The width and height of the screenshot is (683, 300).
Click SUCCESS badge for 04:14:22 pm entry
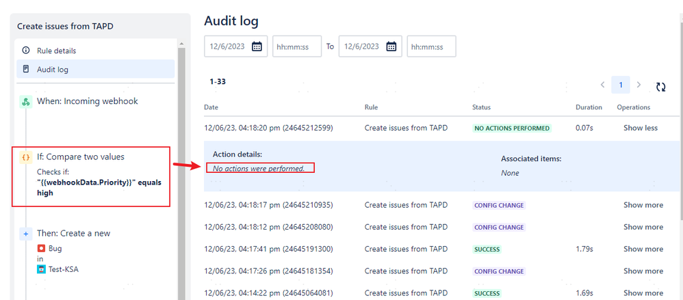click(x=487, y=293)
